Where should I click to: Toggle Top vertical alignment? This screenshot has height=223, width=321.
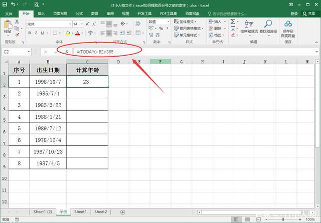click(x=103, y=24)
